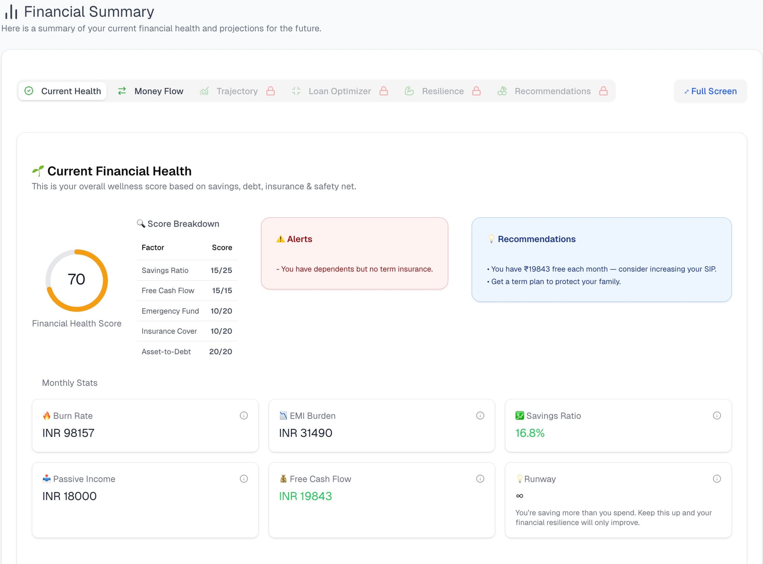This screenshot has height=564, width=763.
Task: Click the Asset-to-Debt factor label
Action: 166,351
